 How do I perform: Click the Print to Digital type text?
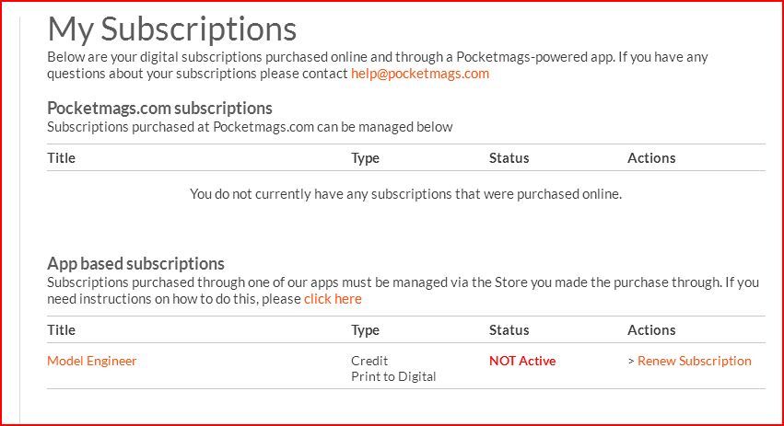393,376
